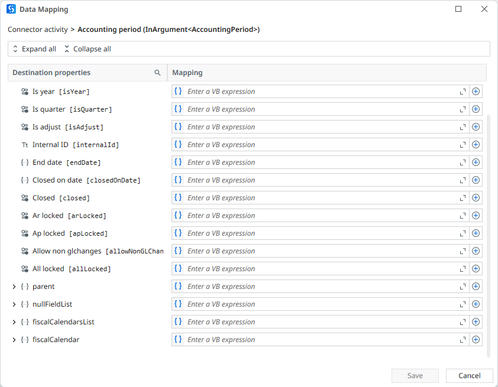The image size is (498, 387).
Task: Click the VB expression field for Ap locked
Action: 319,233
